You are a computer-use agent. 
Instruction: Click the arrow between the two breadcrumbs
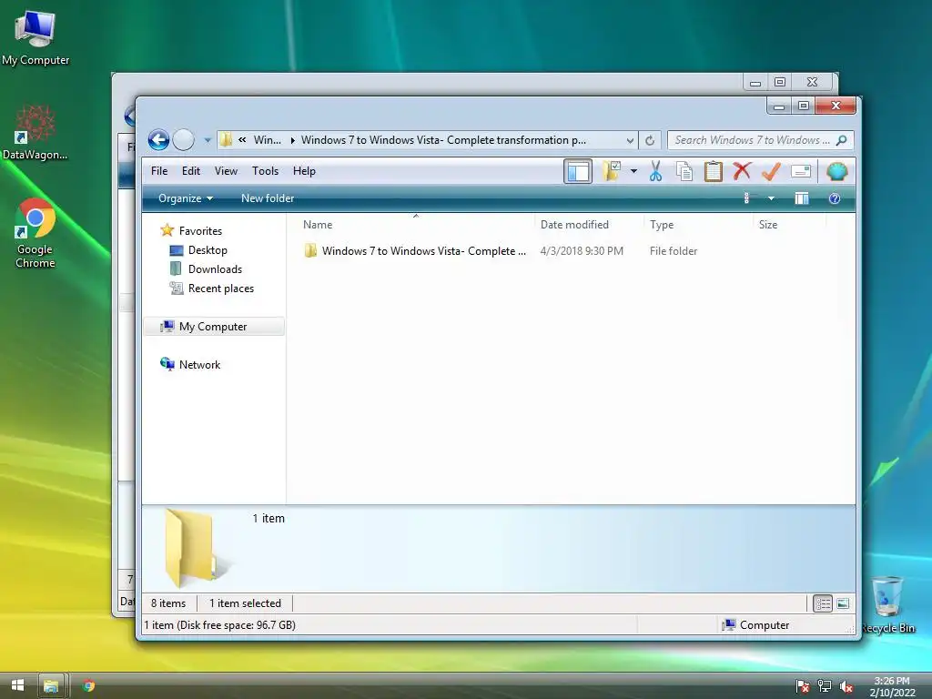[292, 141]
